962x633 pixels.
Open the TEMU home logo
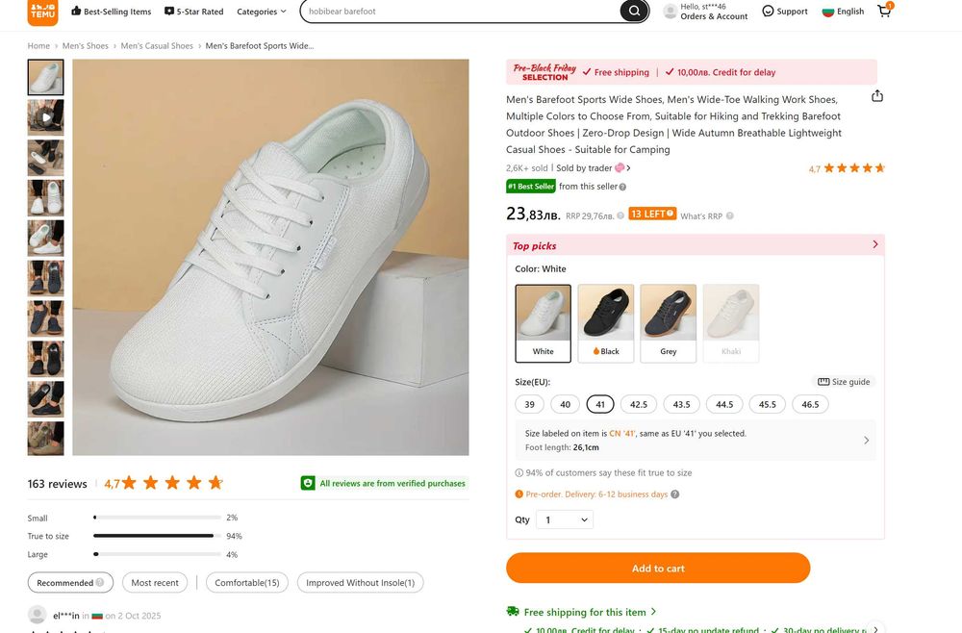42,13
